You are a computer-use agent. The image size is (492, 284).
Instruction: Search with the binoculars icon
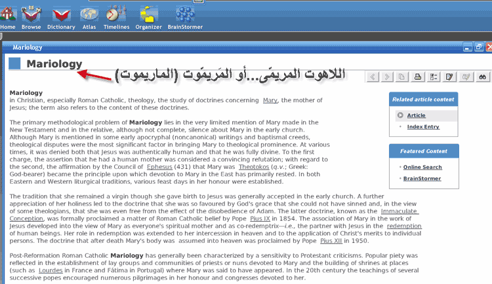pyautogui.click(x=482, y=77)
